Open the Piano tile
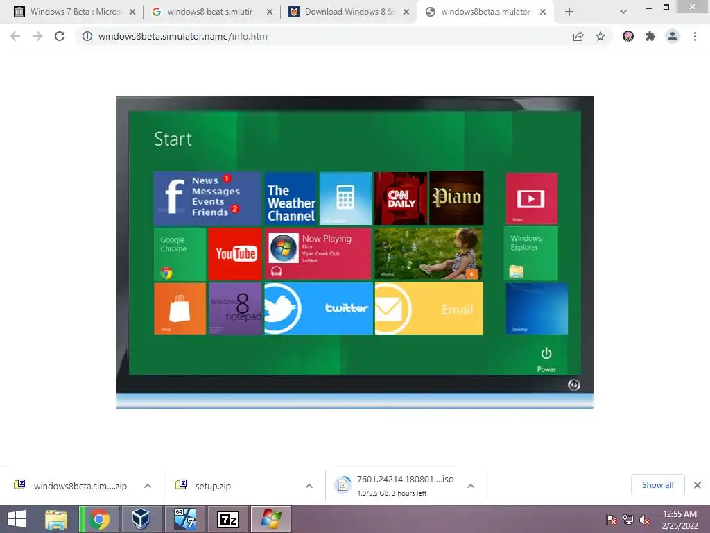The height and width of the screenshot is (533, 710). (x=456, y=198)
